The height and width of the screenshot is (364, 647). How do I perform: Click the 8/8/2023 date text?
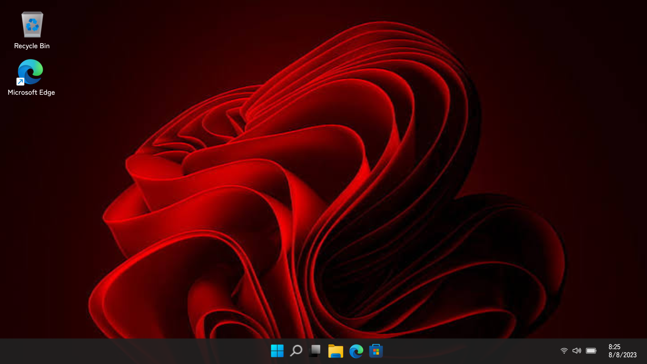pyautogui.click(x=622, y=355)
